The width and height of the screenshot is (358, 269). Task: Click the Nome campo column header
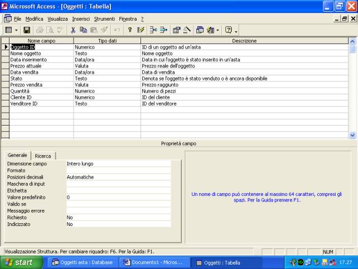pos(42,41)
